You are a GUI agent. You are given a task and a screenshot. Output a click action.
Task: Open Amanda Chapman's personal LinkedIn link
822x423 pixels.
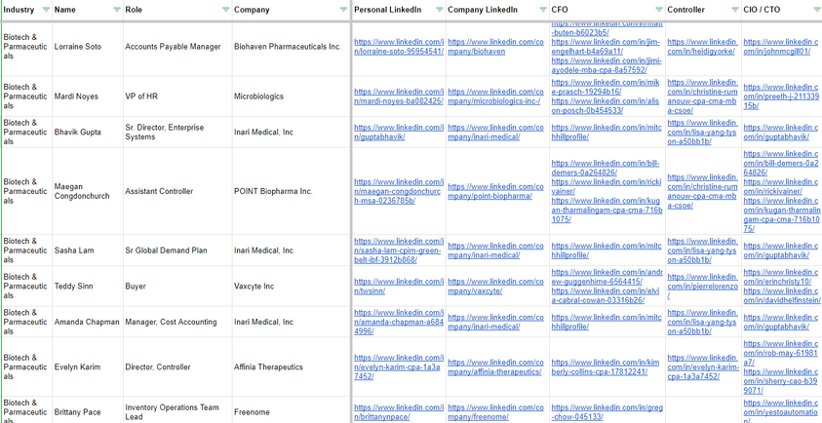click(x=399, y=322)
